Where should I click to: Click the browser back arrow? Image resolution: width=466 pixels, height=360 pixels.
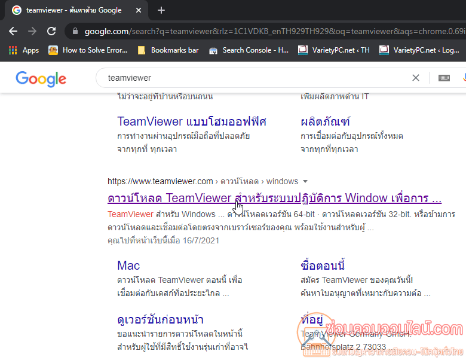click(x=13, y=31)
